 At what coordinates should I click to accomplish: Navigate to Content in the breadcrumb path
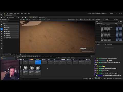coord(46,56)
